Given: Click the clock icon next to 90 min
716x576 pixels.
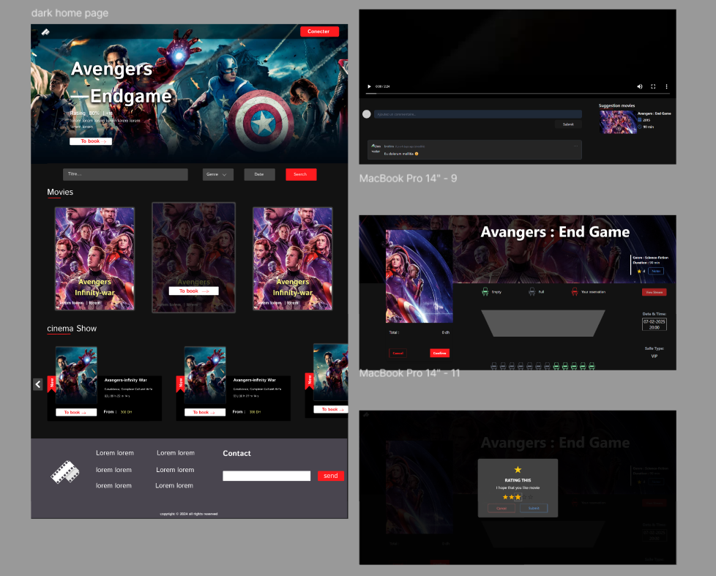Looking at the screenshot, I should point(640,127).
